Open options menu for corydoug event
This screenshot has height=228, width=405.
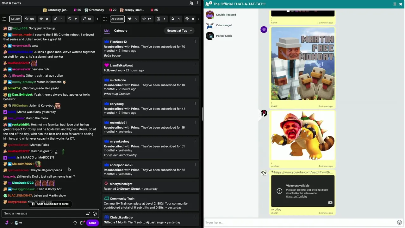tap(195, 104)
